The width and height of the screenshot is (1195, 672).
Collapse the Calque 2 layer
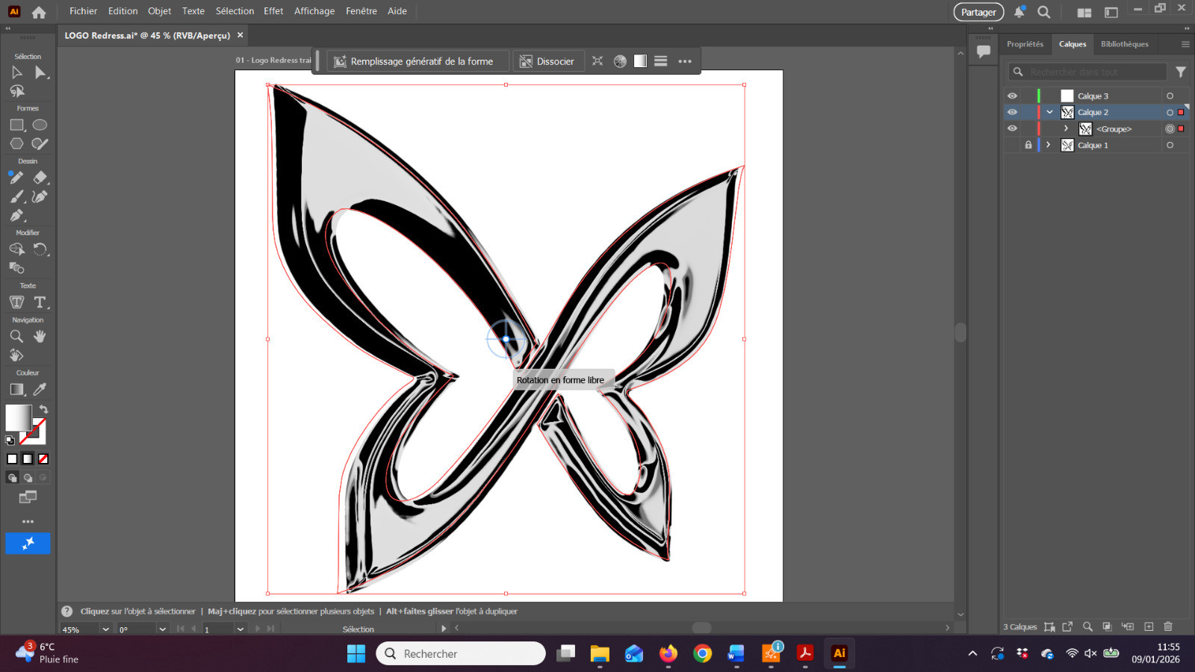click(x=1049, y=112)
